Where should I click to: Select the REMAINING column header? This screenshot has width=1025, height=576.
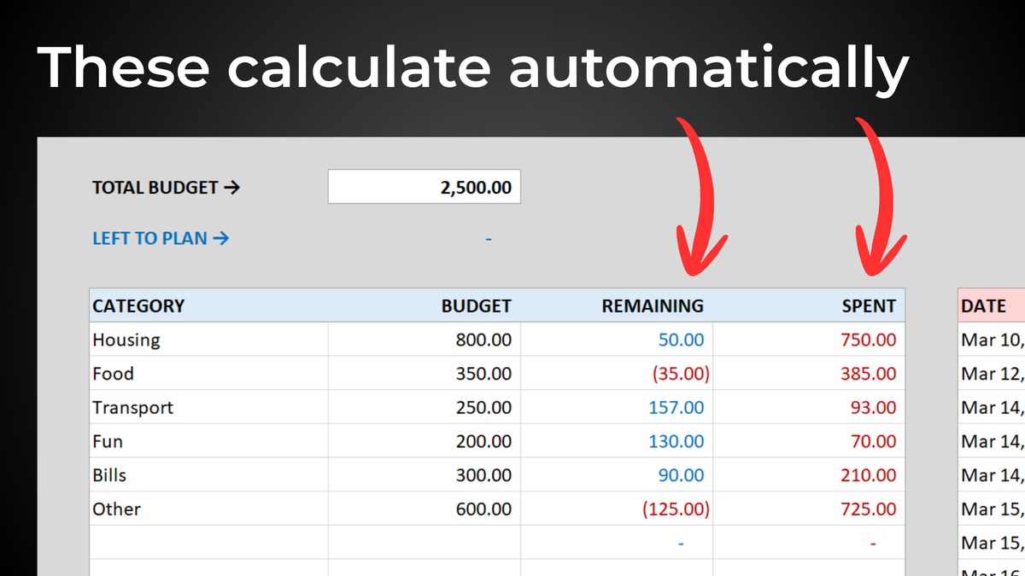tap(617, 305)
